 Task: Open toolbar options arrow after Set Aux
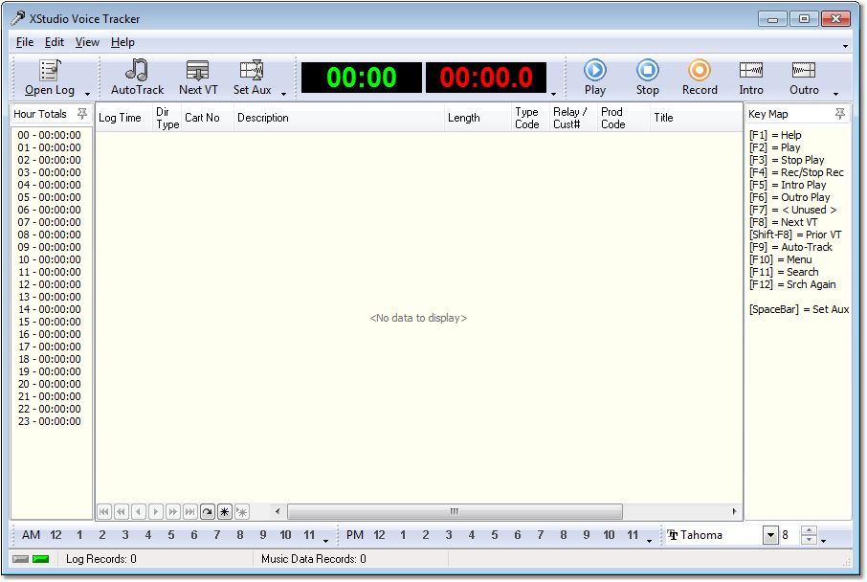coord(283,94)
